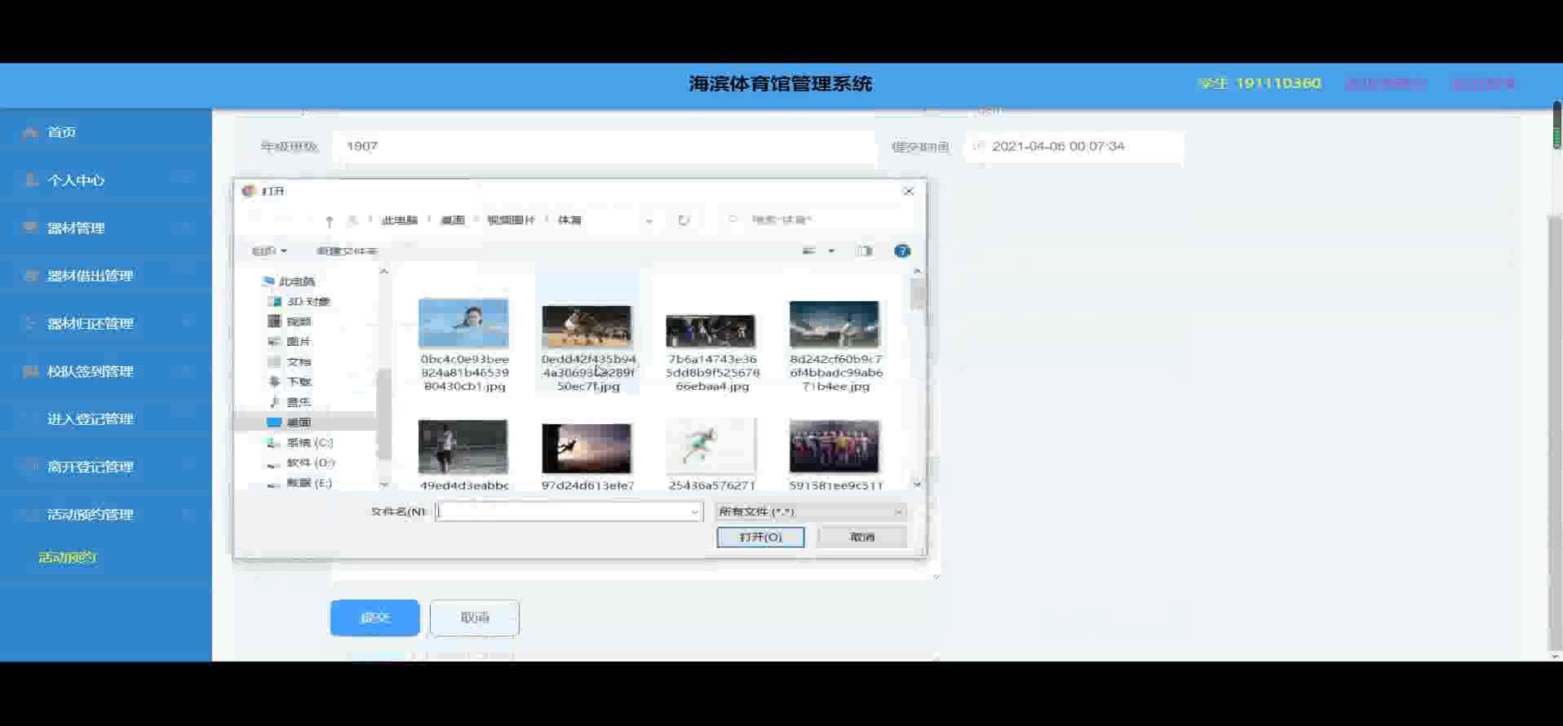Click the view layout icon in dialog toolbar
Screen dimensions: 1563x726
click(x=808, y=251)
